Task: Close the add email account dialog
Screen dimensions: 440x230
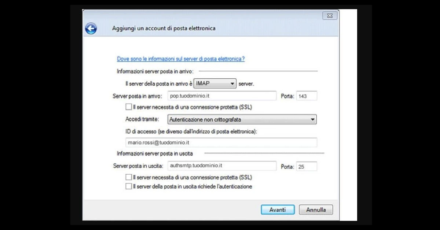Action: [x=330, y=15]
